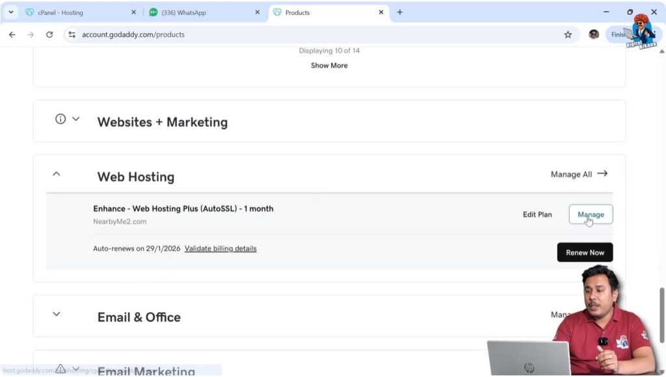666x377 pixels.
Task: Click Manage All for Web Hosting
Action: tap(571, 174)
